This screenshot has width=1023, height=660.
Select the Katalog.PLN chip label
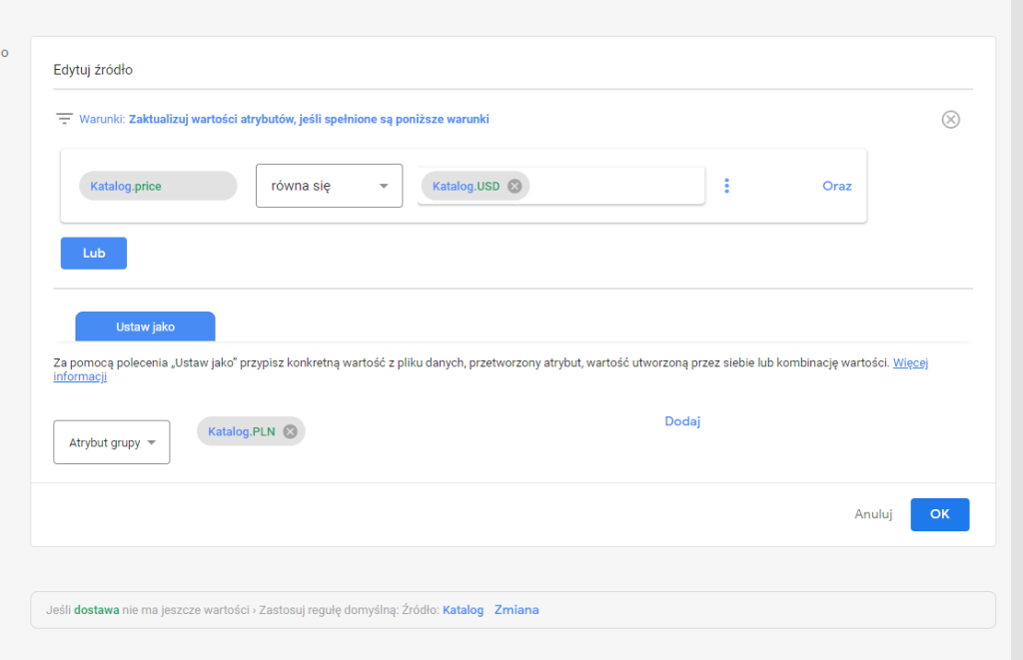pos(241,431)
